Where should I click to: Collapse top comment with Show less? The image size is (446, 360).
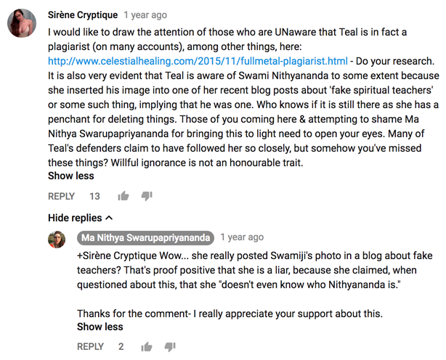pyautogui.click(x=70, y=176)
